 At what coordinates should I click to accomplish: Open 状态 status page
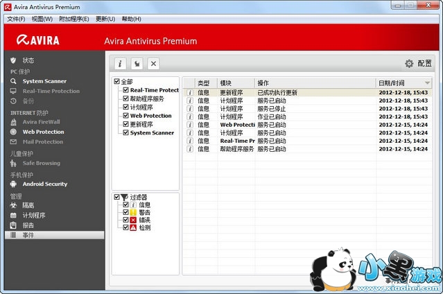(x=28, y=60)
